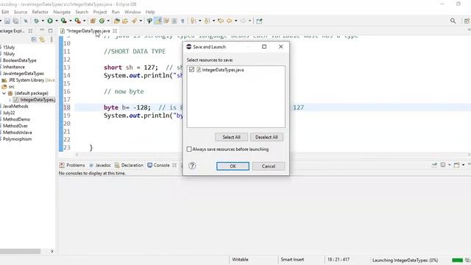This screenshot has height=265, width=471.
Task: Click the Open Type toolbar icon
Action: [x=116, y=21]
